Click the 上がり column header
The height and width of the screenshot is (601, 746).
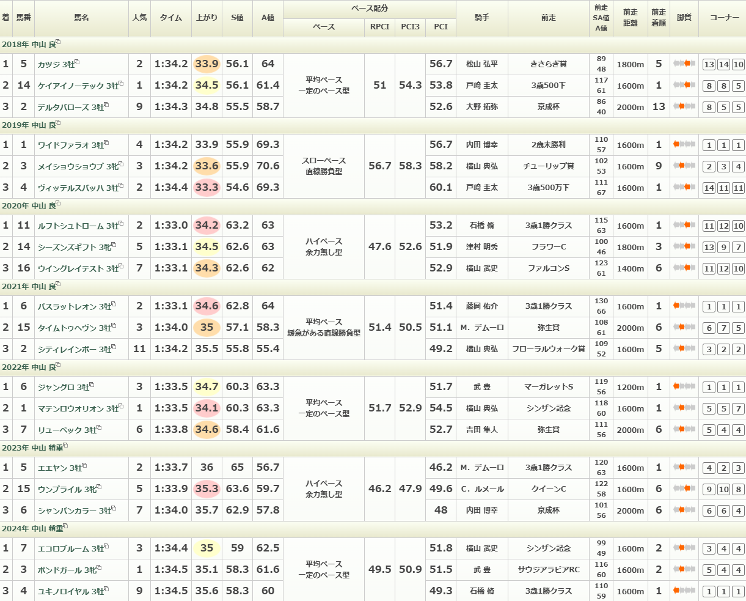coord(207,18)
